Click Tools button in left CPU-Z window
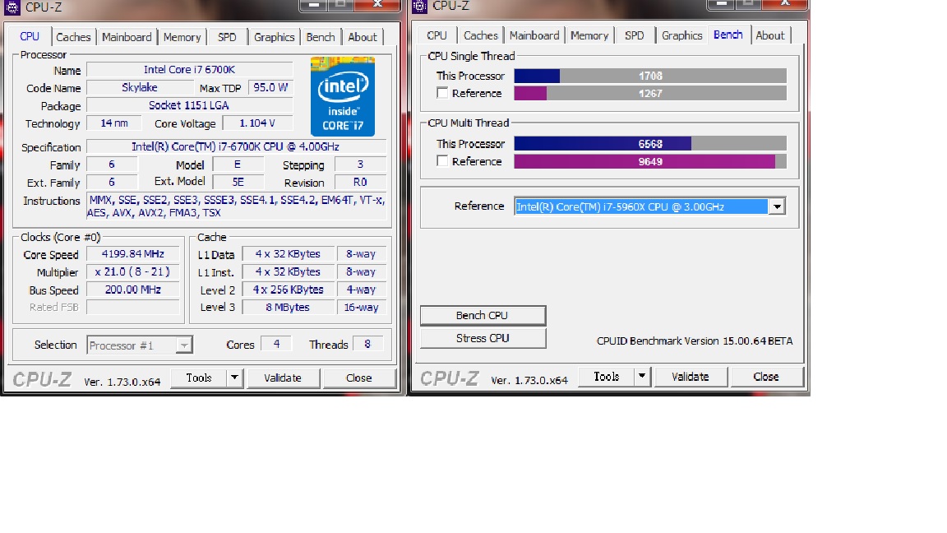This screenshot has width=947, height=533. click(x=199, y=378)
